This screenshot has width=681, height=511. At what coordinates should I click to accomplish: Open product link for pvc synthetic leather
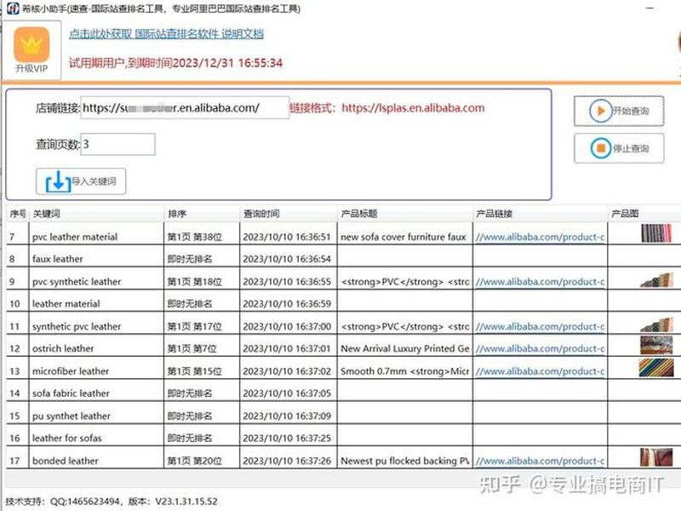coord(540,282)
